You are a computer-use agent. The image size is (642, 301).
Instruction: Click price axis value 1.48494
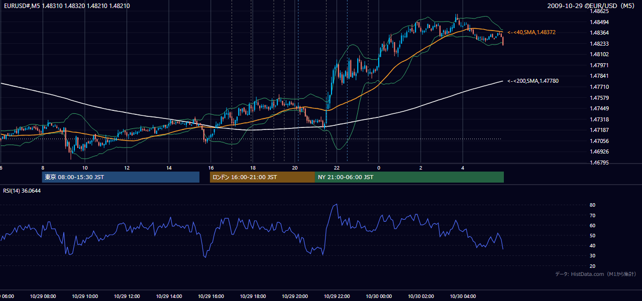tap(600, 22)
